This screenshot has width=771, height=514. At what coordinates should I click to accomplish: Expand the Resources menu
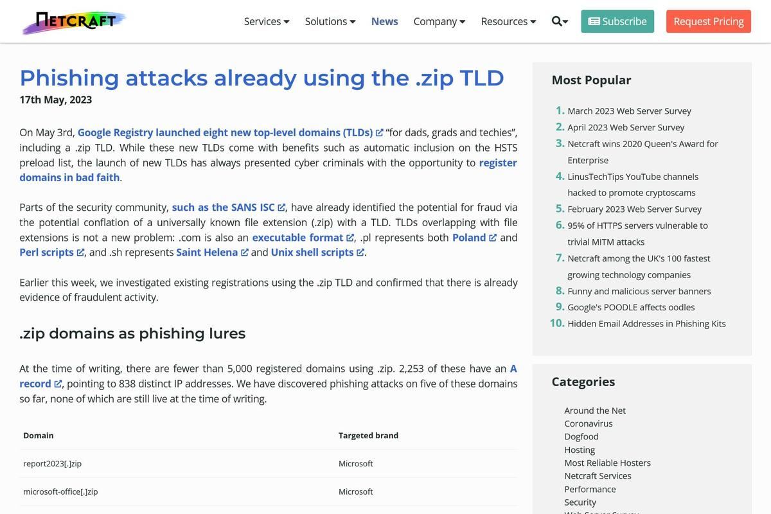tap(508, 21)
